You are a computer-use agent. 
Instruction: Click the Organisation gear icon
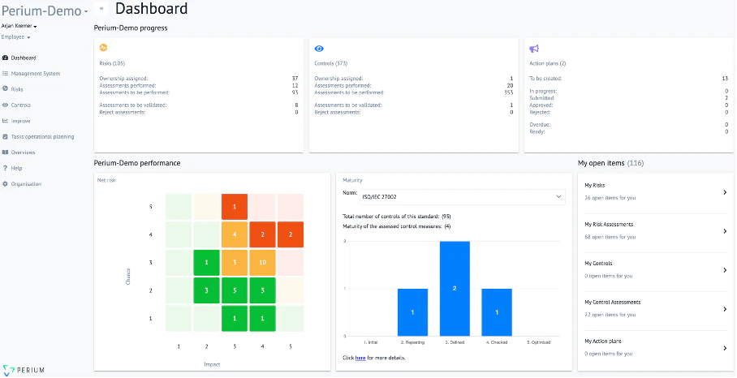click(x=6, y=184)
